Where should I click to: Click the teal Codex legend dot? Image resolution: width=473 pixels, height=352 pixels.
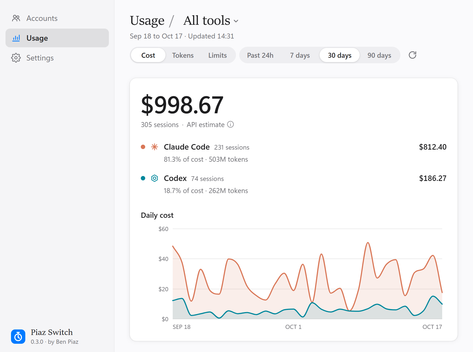pyautogui.click(x=143, y=178)
